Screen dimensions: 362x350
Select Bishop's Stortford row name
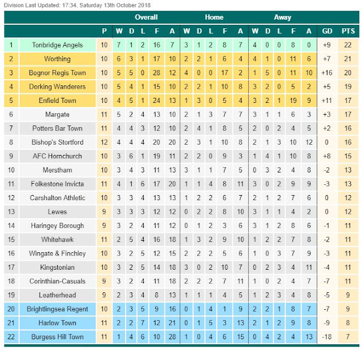tap(57, 142)
